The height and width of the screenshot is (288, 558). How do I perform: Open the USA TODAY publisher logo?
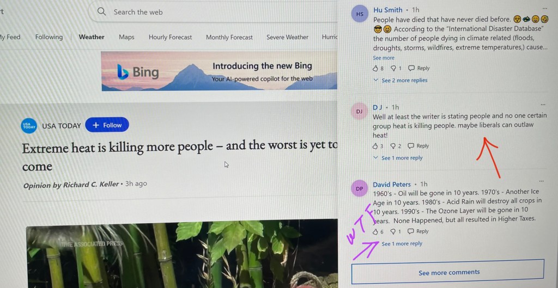tap(28, 126)
